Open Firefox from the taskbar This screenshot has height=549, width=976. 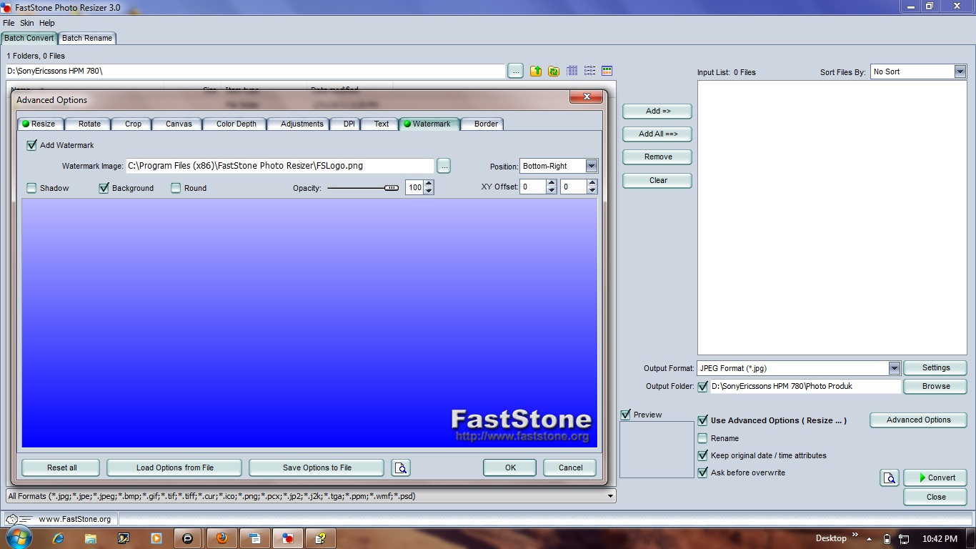(x=221, y=538)
